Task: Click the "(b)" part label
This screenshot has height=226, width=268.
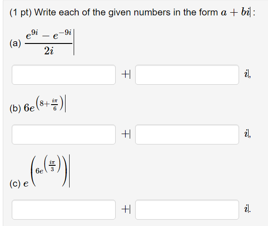Action: (15, 108)
